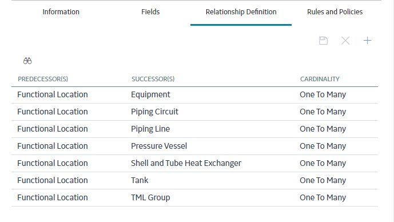Image resolution: width=394 pixels, height=222 pixels.
Task: Select the Tank successor row
Action: tap(195, 180)
